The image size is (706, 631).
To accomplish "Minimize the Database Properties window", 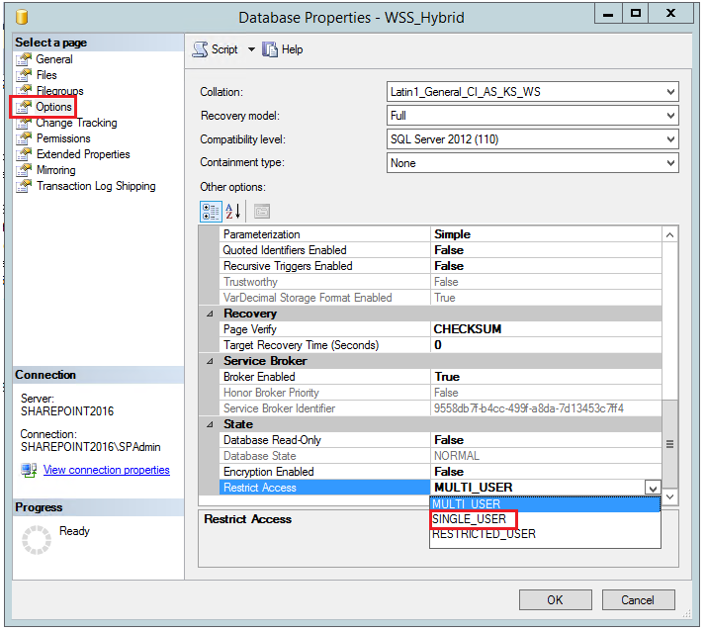I will pos(608,14).
